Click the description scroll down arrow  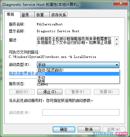(x=117, y=44)
